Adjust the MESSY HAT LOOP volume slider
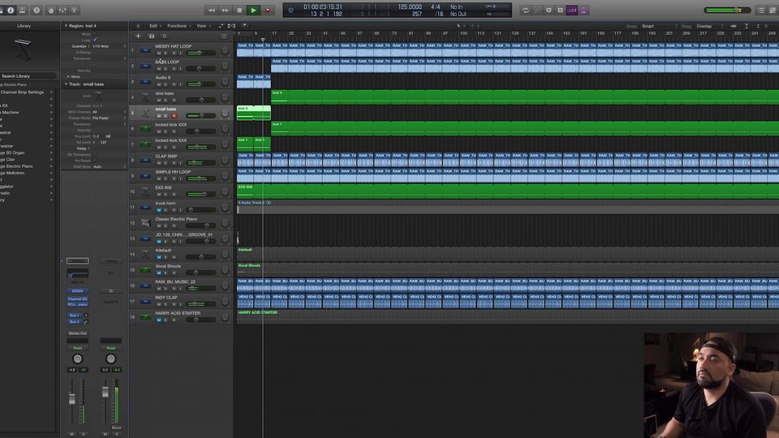Viewport: 779px width, 438px height. click(x=200, y=53)
